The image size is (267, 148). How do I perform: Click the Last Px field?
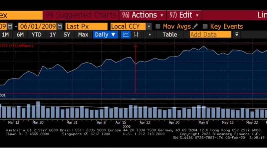tap(86, 26)
